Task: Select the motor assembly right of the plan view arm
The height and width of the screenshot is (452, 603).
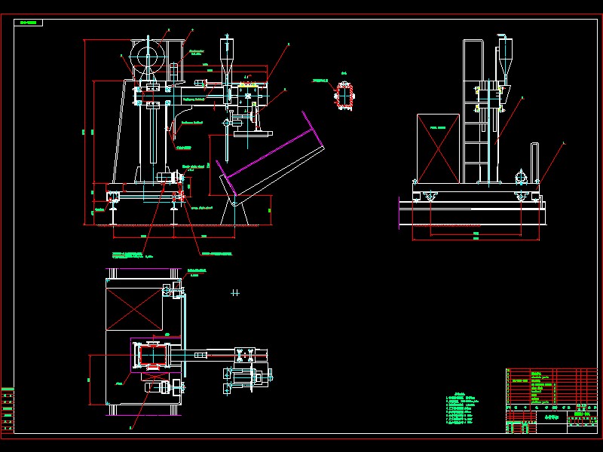Action: click(x=247, y=378)
